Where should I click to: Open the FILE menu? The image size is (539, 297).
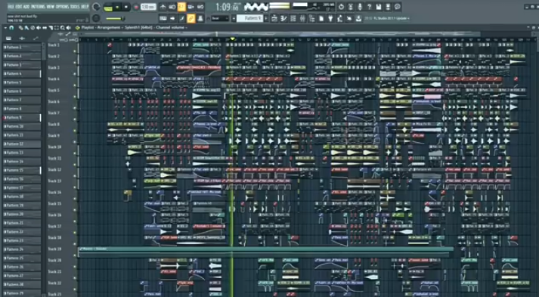pos(11,7)
